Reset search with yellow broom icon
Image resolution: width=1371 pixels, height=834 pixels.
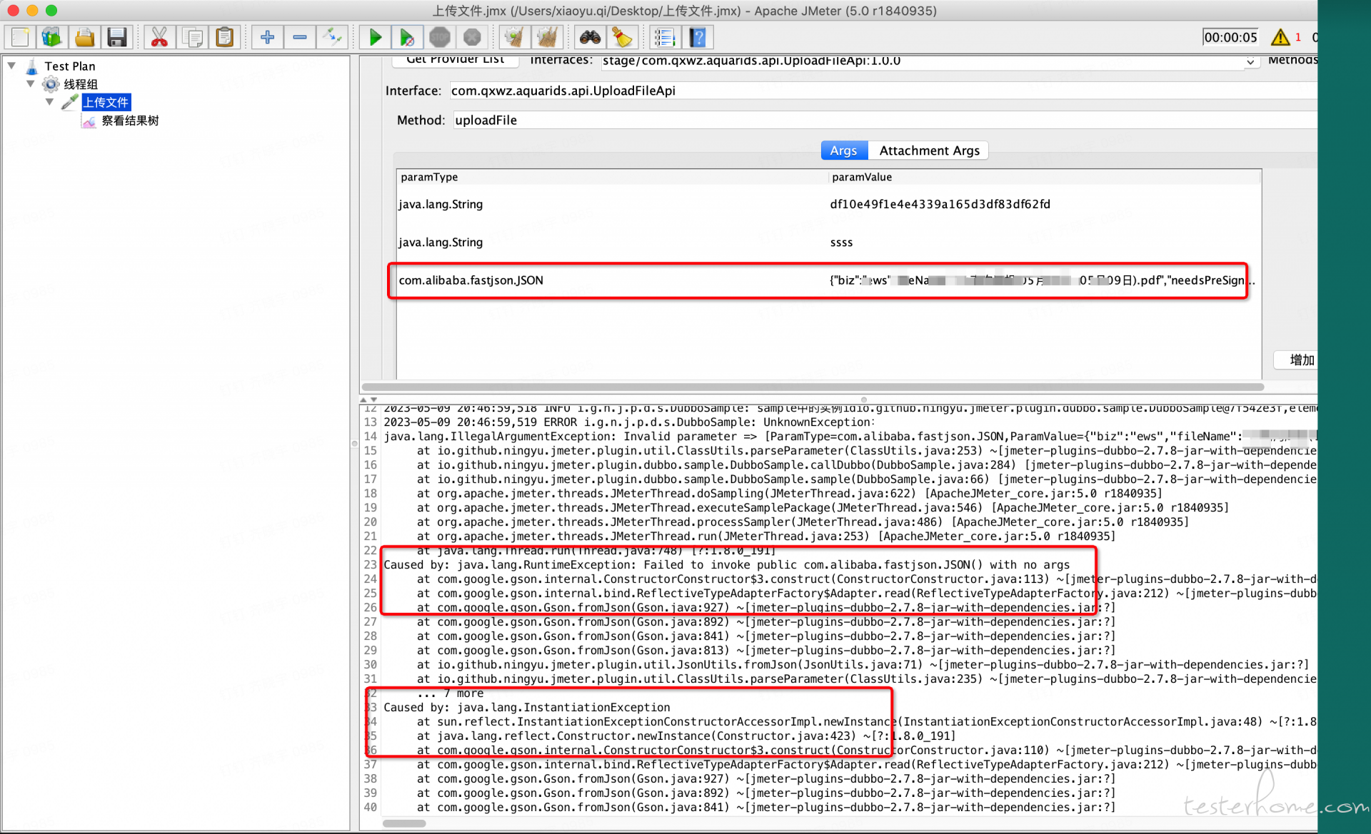click(x=622, y=37)
